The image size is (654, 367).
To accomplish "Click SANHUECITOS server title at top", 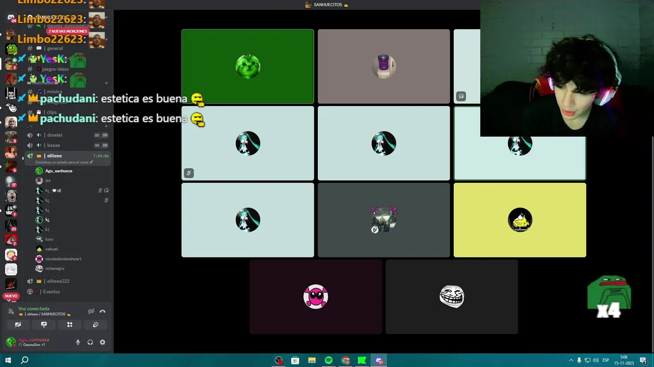I will pos(326,5).
